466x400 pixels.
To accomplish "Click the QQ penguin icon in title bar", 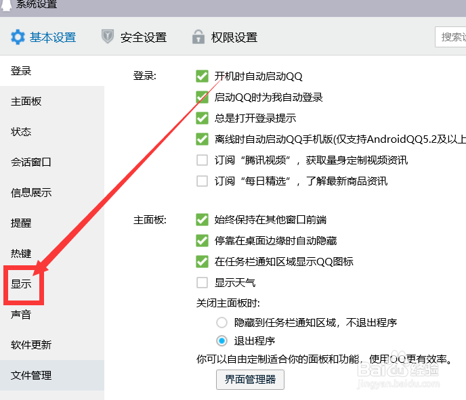I will point(7,5).
